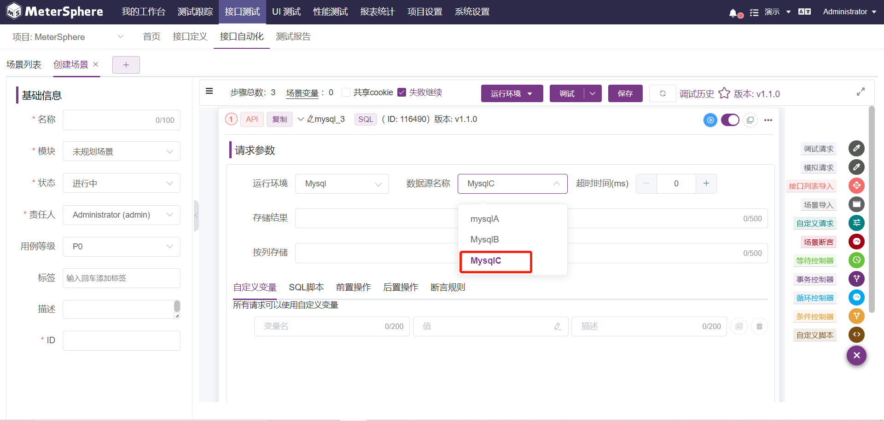Close the floating component menu X button
This screenshot has width=884, height=421.
856,355
